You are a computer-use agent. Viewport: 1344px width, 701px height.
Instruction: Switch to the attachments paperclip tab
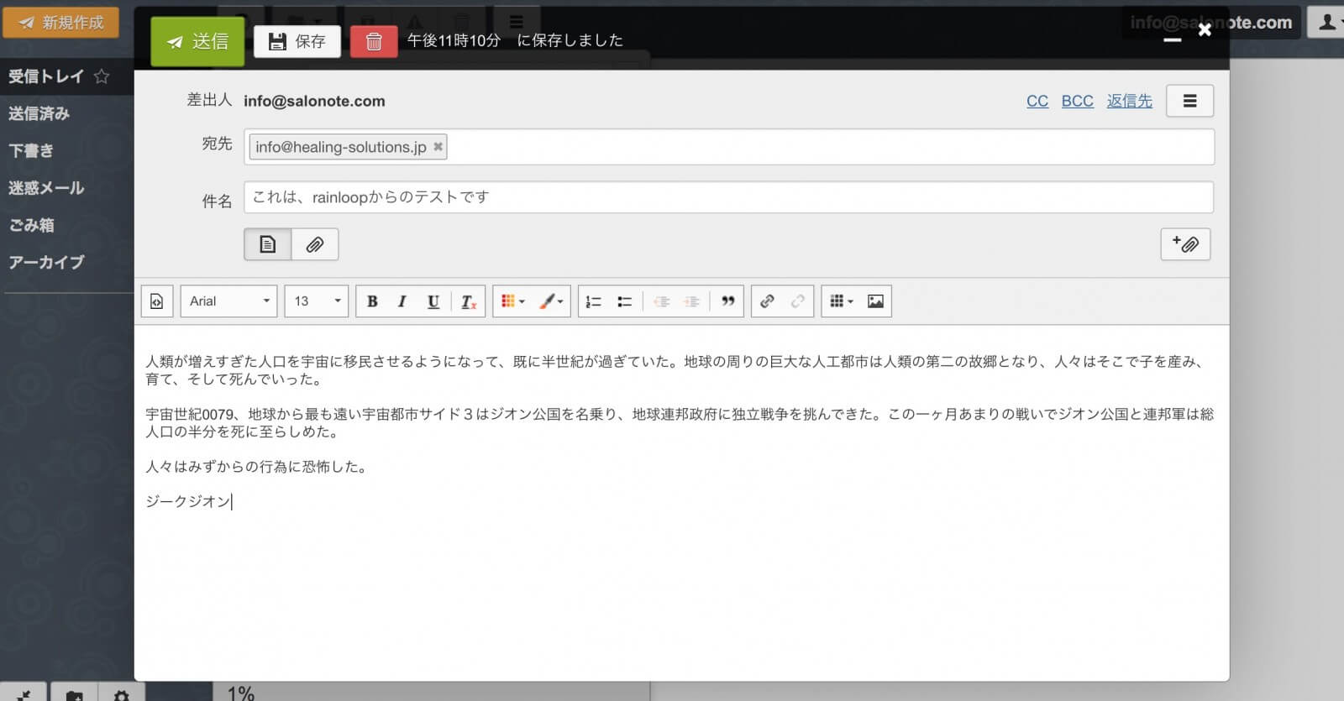(315, 244)
